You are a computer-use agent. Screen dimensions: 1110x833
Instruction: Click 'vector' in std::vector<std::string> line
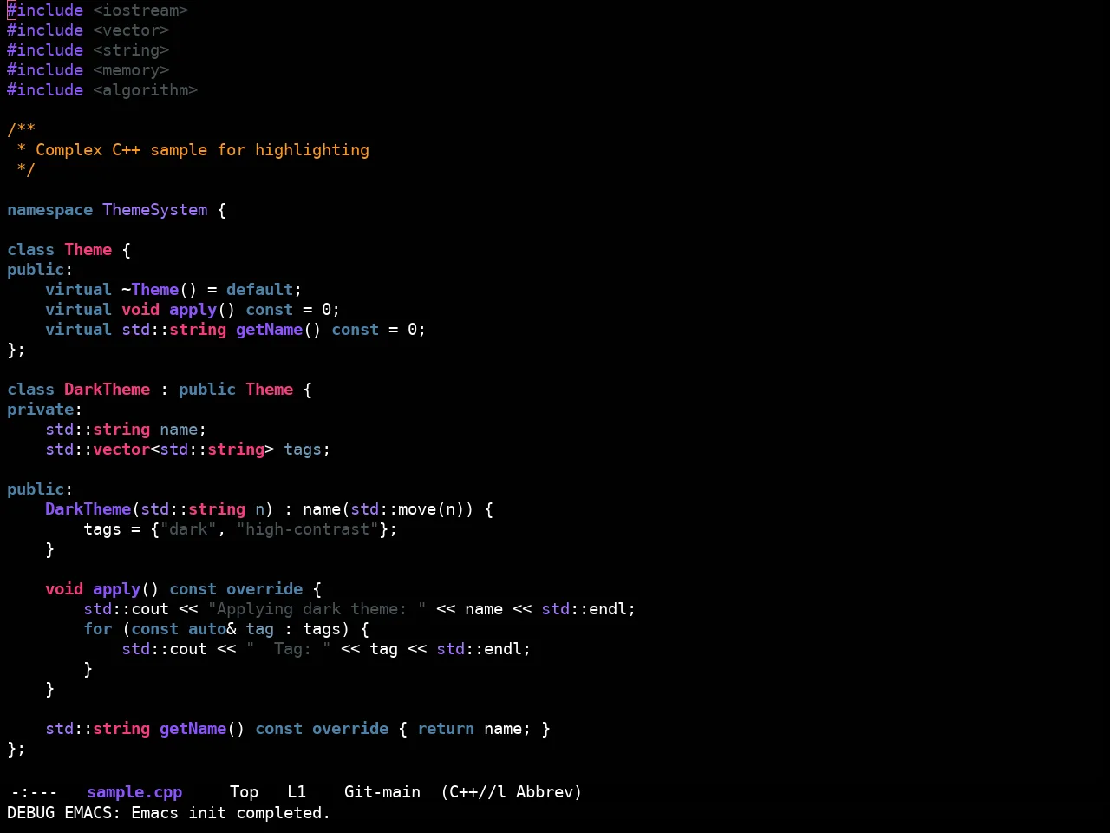pos(121,449)
